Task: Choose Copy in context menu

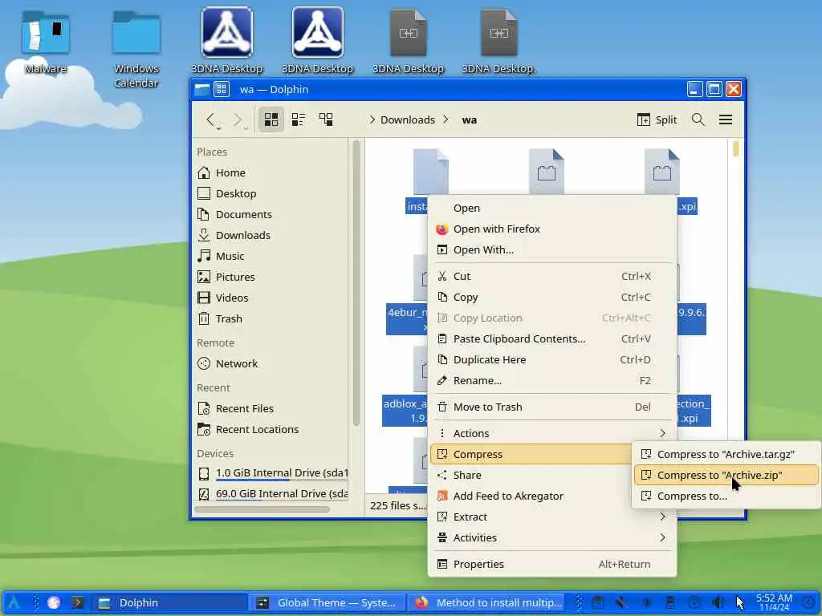Action: pos(551,298)
